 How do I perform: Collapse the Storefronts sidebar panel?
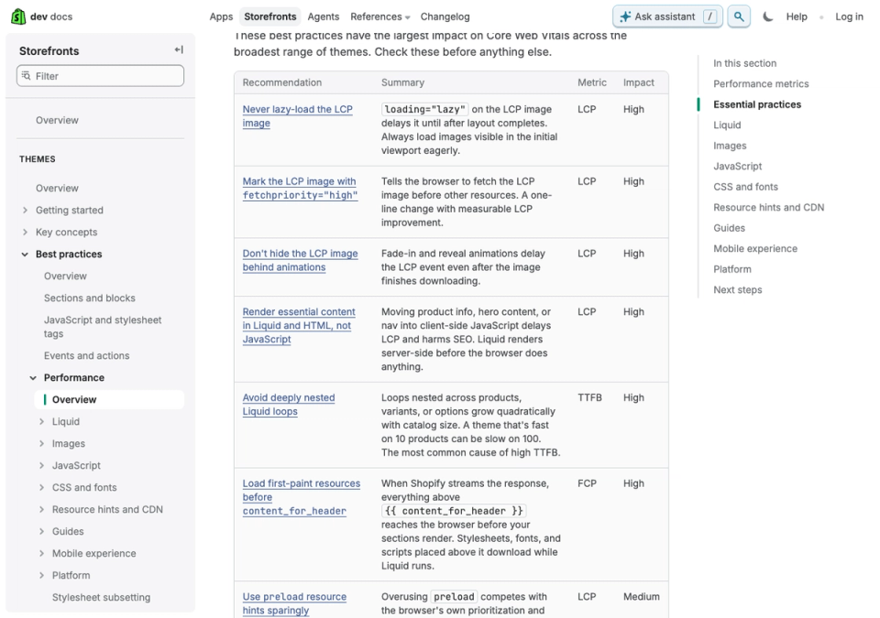pos(179,50)
